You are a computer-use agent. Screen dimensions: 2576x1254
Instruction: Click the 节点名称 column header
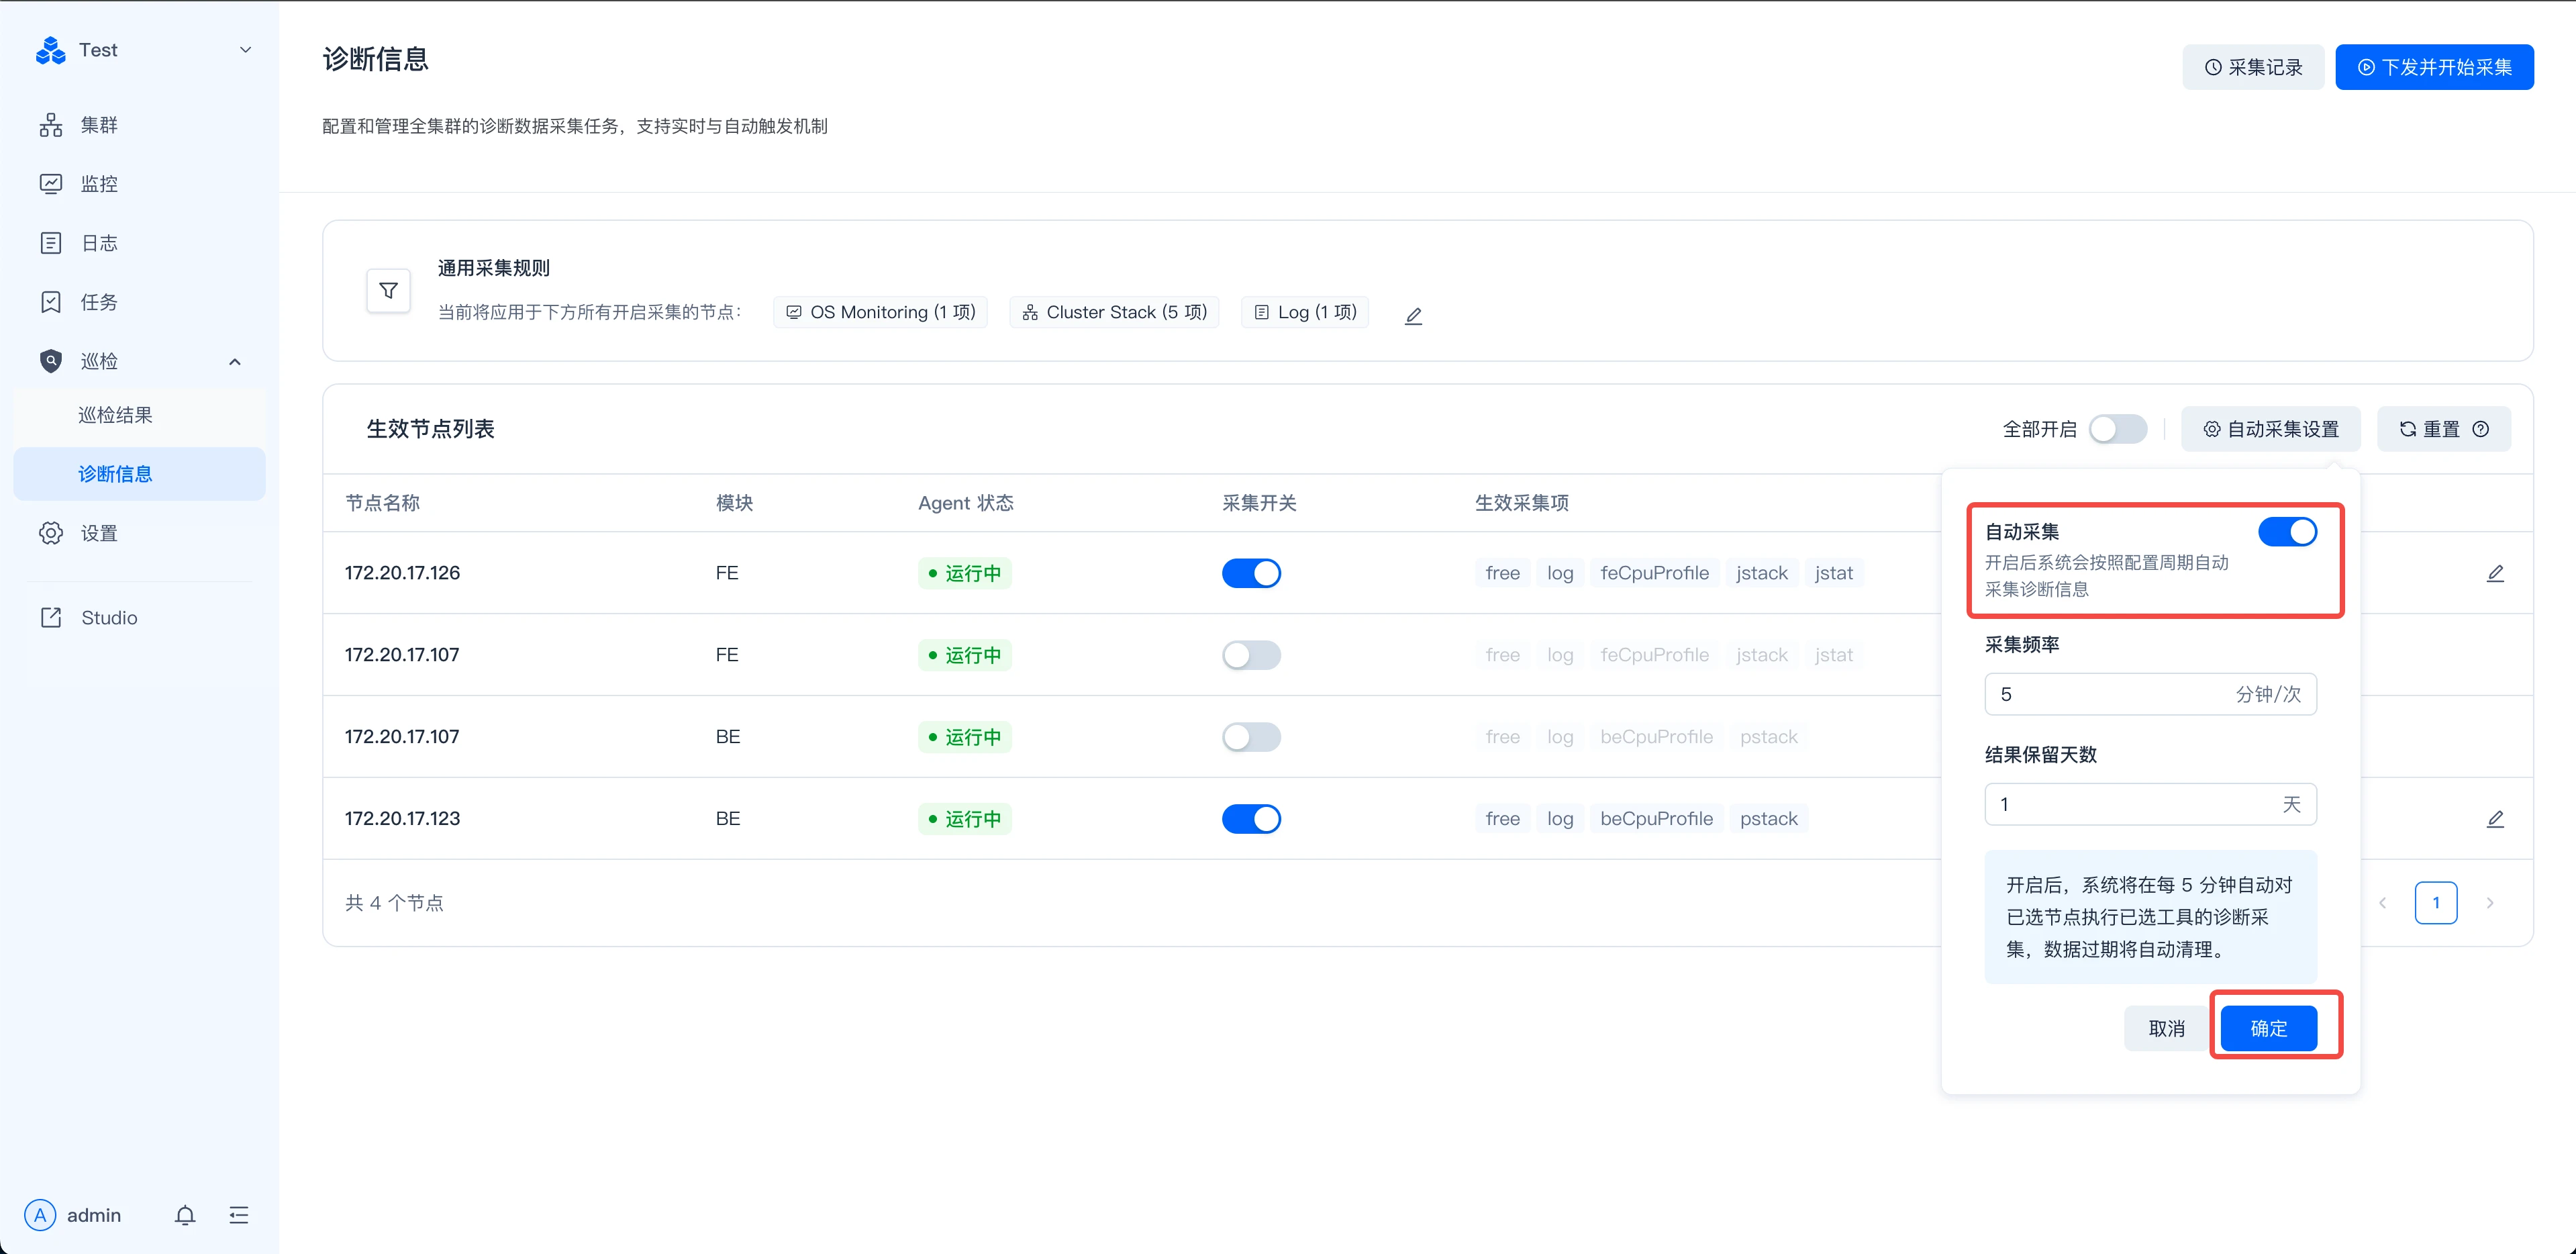point(382,503)
